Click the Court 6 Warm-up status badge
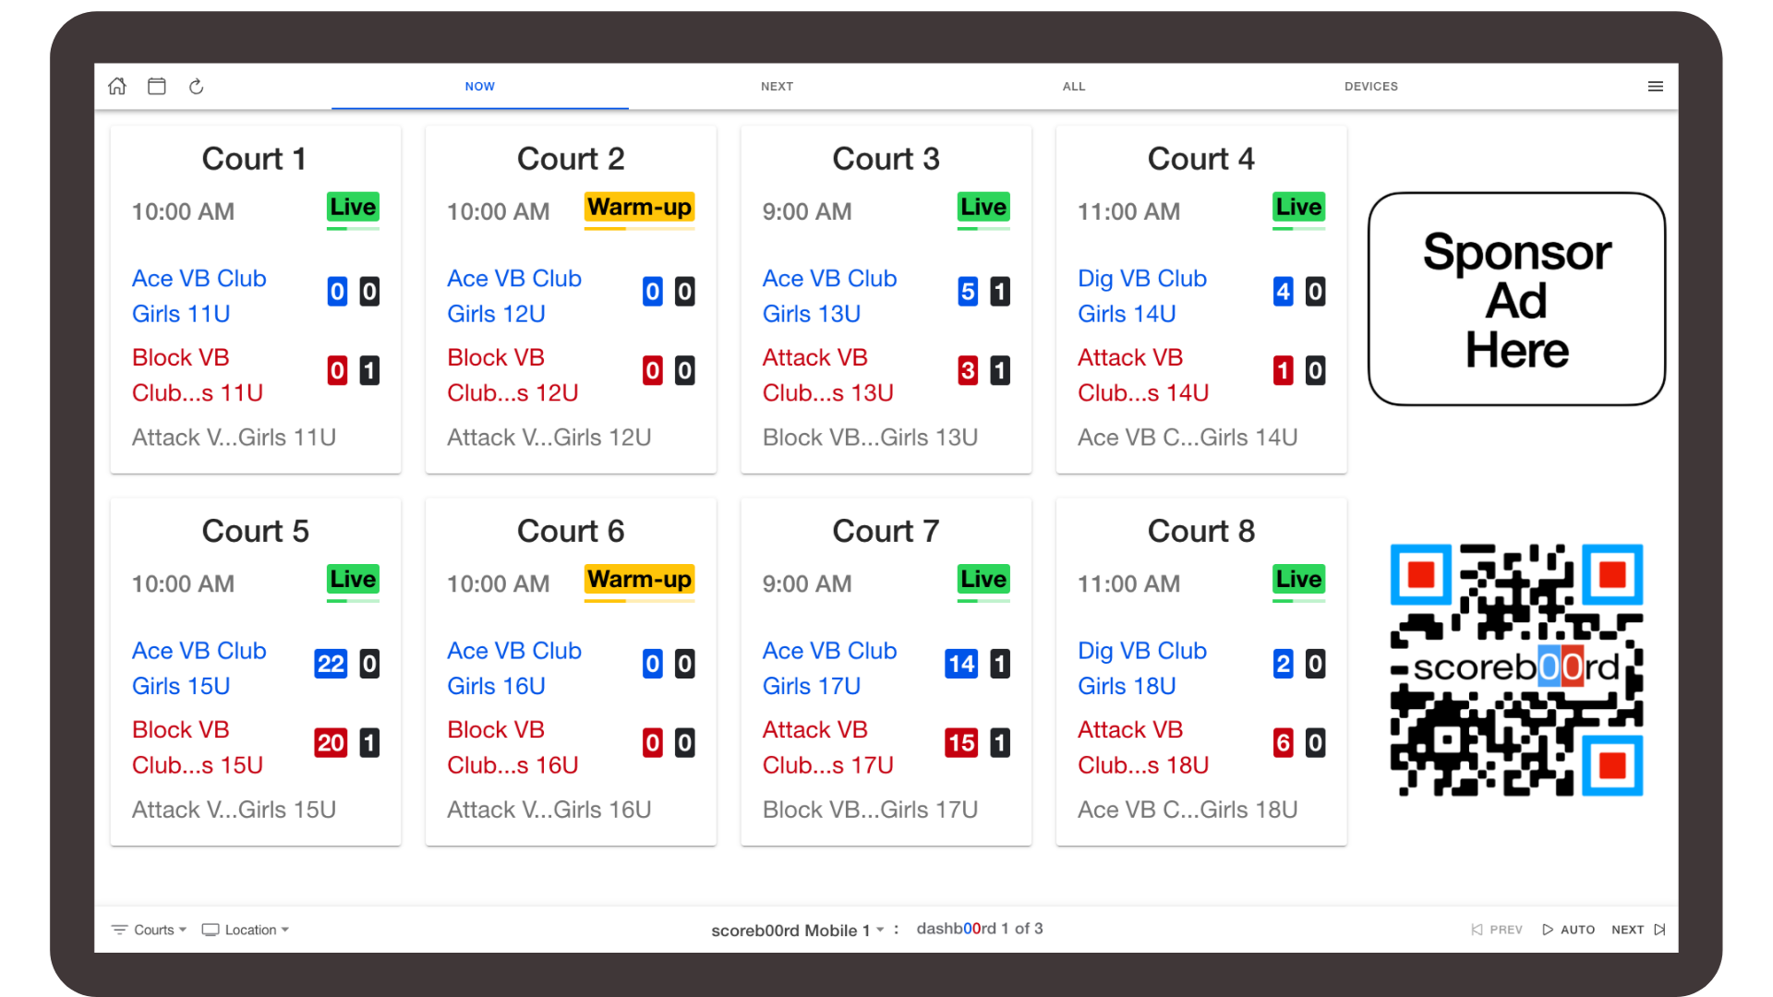Viewport: 1773px width, 997px height. pyautogui.click(x=639, y=579)
